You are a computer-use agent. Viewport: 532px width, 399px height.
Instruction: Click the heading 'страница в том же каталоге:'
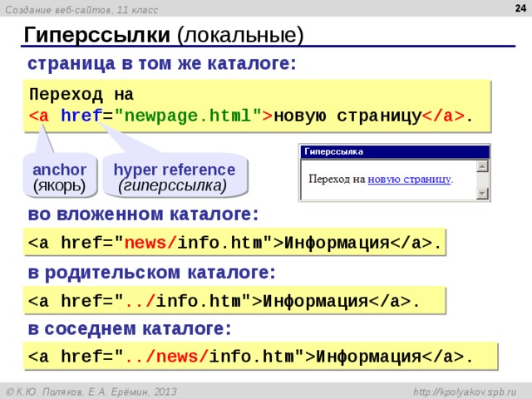[162, 64]
